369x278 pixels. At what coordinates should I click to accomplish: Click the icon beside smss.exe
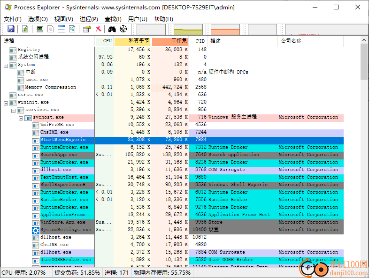[x=20, y=80]
